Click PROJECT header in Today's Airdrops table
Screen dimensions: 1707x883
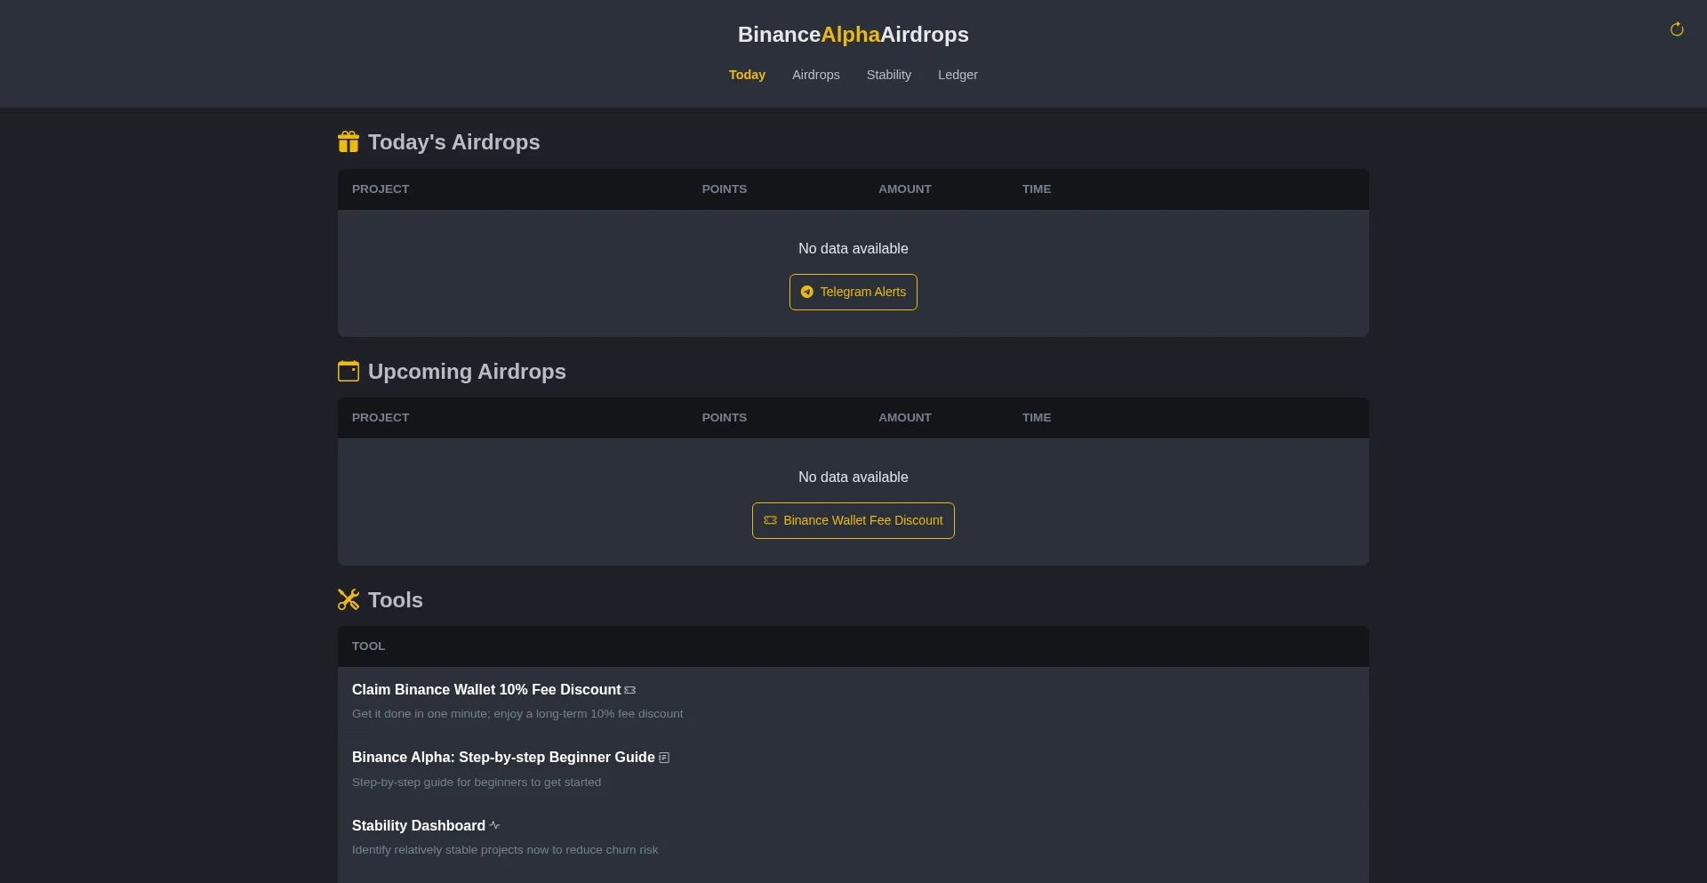[381, 189]
